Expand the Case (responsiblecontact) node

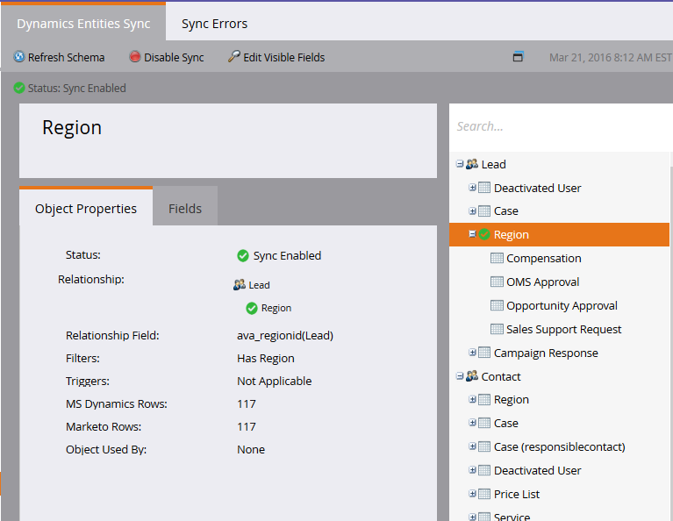point(472,446)
